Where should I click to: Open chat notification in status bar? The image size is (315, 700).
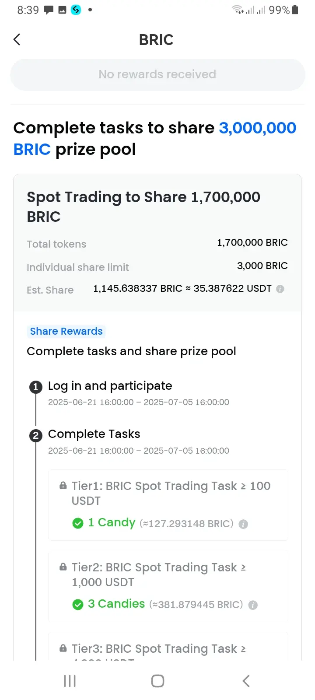click(49, 10)
